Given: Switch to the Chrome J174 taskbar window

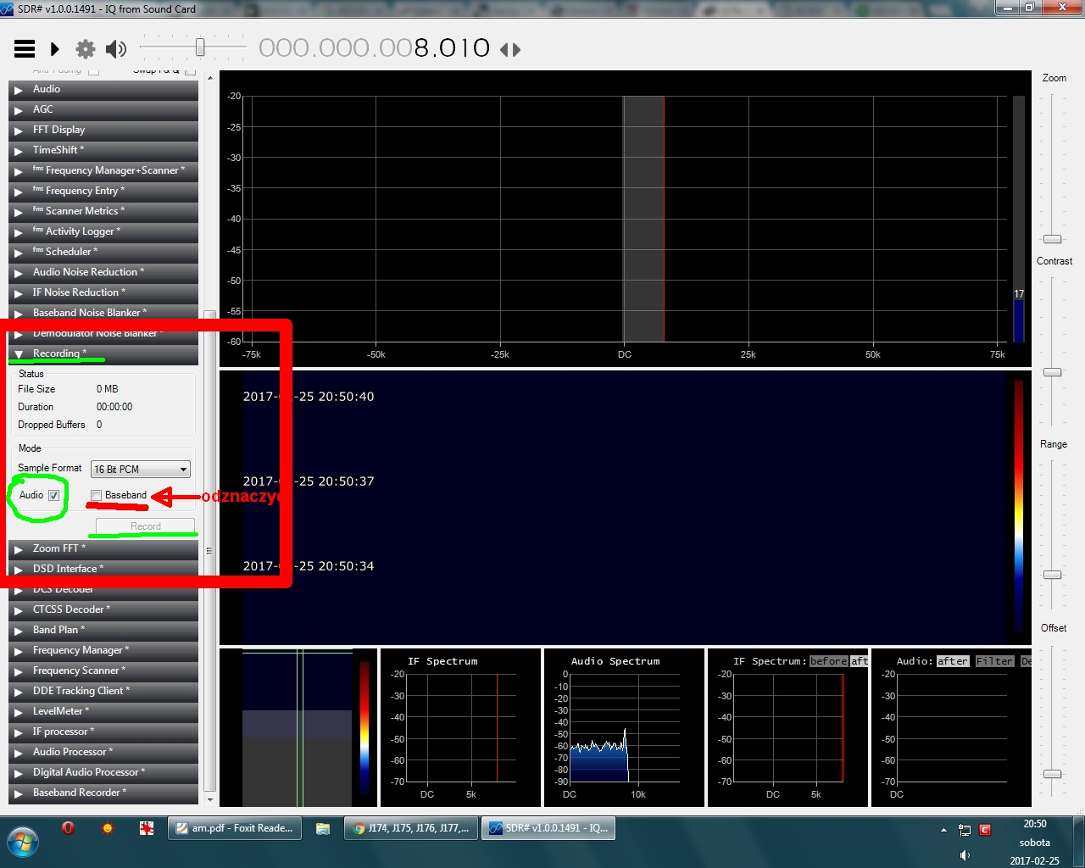Looking at the screenshot, I should click(411, 828).
